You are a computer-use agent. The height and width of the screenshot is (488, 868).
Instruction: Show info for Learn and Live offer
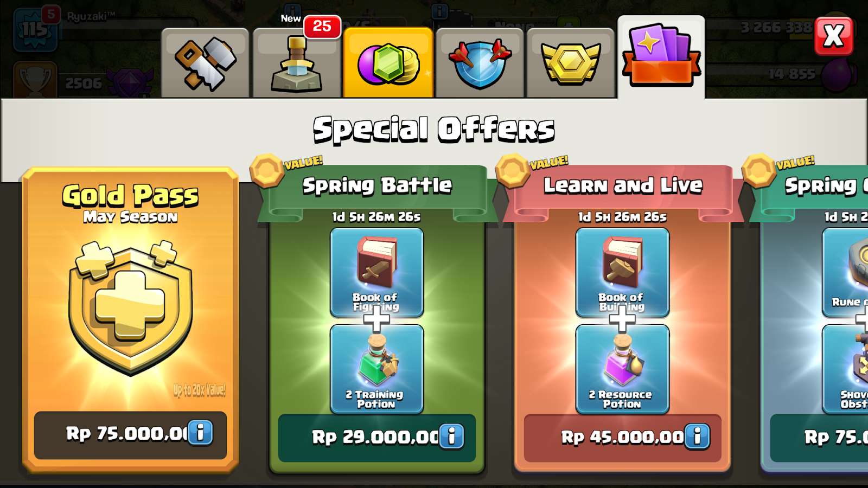tap(697, 436)
